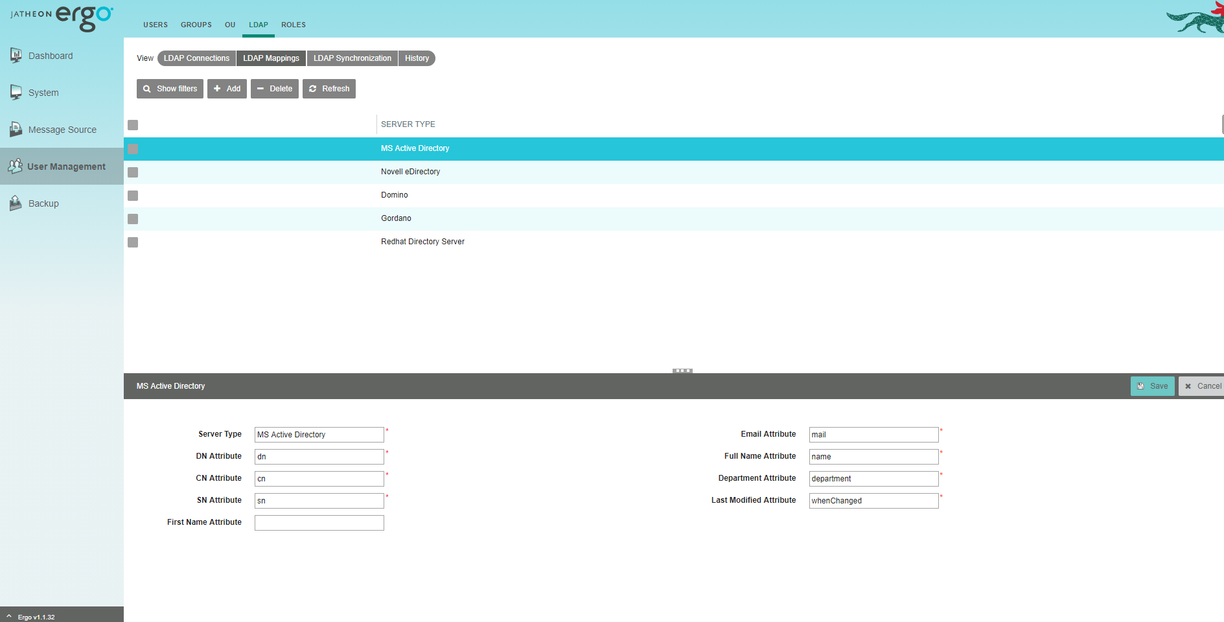The image size is (1224, 622).
Task: Focus the Last Modified Attribute field
Action: tap(873, 501)
